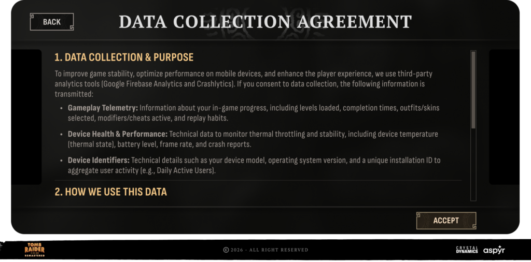This screenshot has width=531, height=262.
Task: Select the '1. Data Collection & Purpose' heading
Action: pos(124,57)
